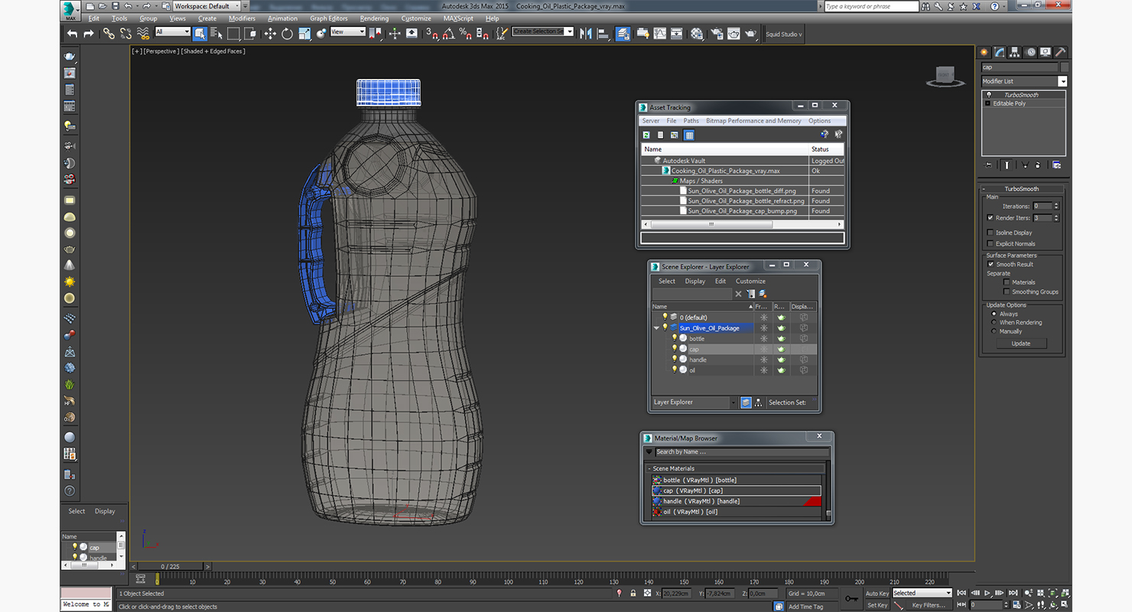Click the Undo arrow in main toolbar
Viewport: 1132px width, 612px height.
tap(72, 34)
